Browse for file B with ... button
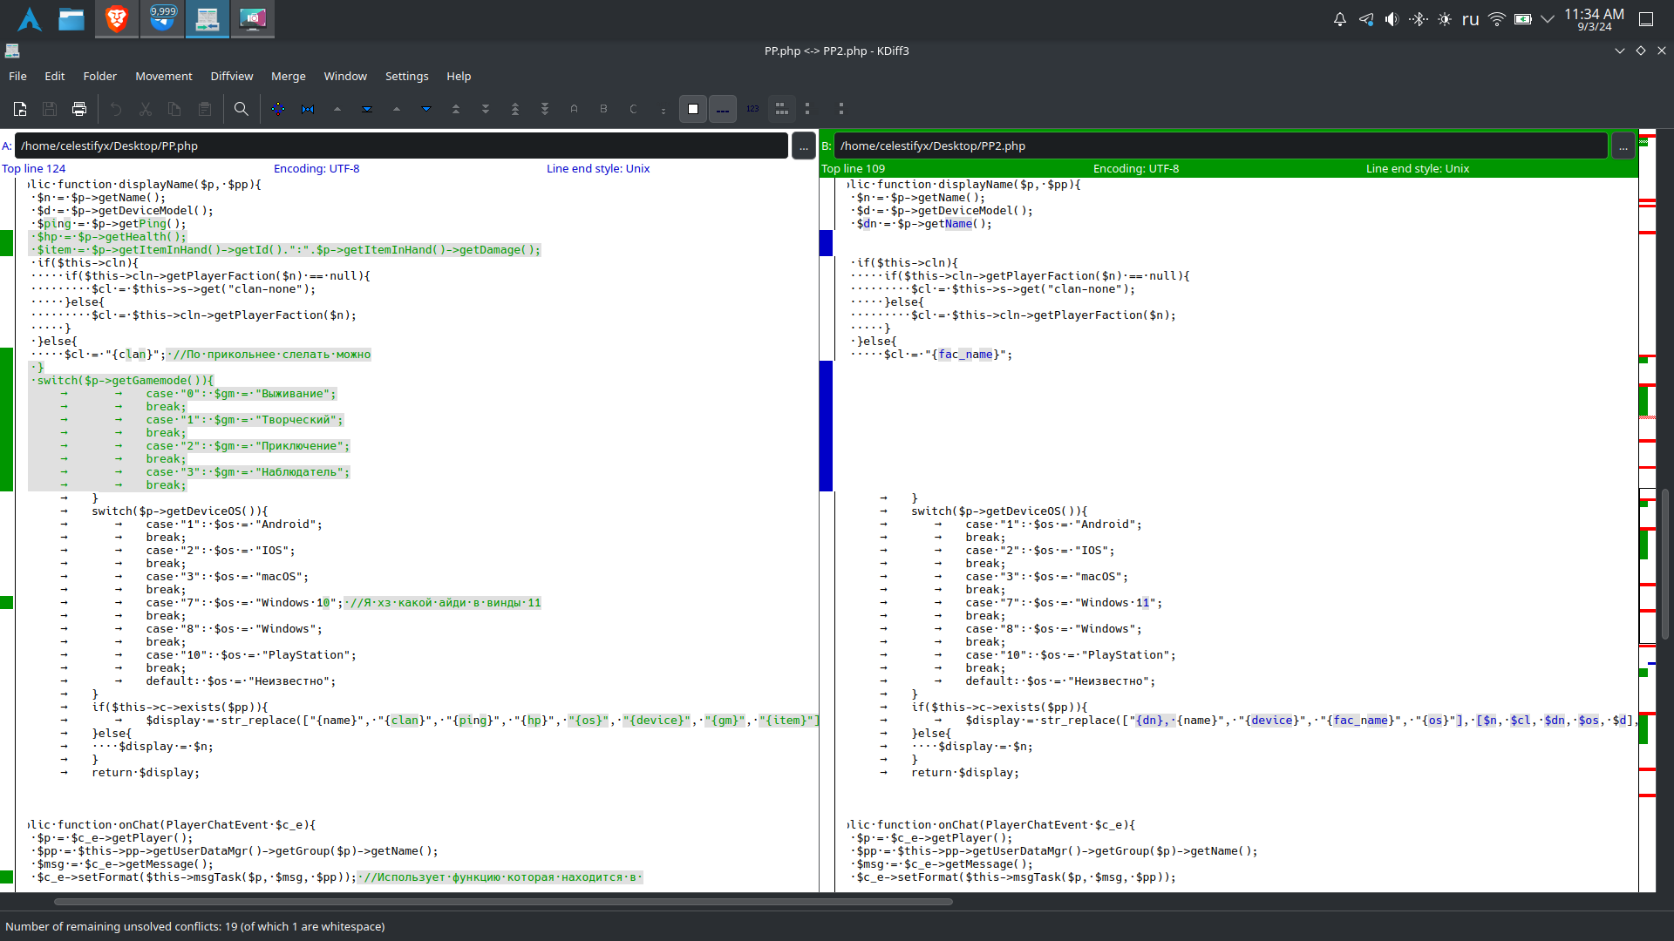This screenshot has height=941, width=1674. point(1623,146)
